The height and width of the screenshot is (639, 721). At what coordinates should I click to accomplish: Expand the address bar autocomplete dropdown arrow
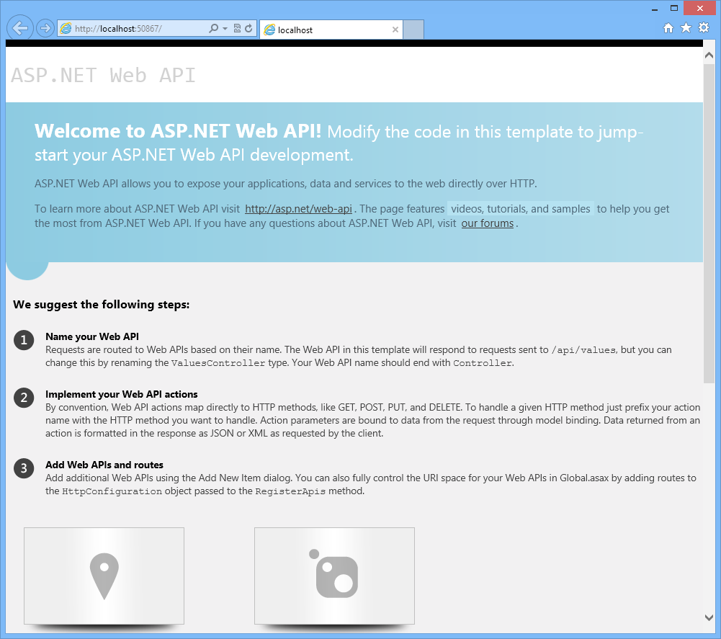click(225, 29)
